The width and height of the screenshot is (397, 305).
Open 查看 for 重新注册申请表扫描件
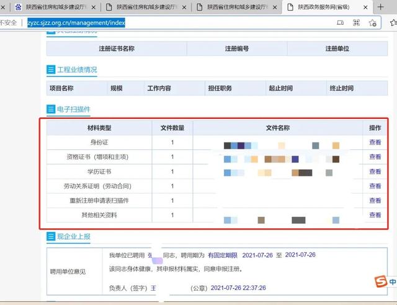[x=375, y=201]
